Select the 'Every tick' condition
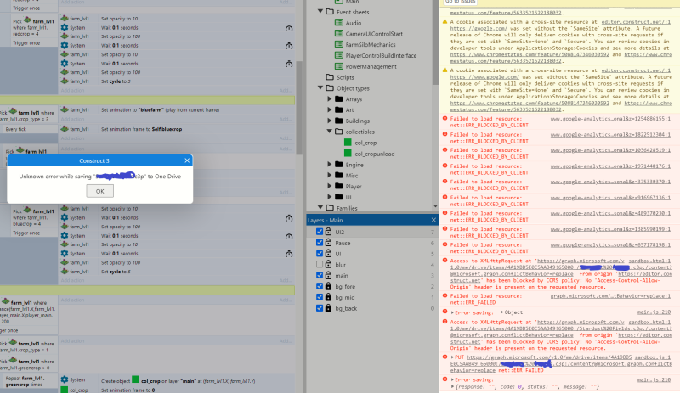 tap(15, 129)
